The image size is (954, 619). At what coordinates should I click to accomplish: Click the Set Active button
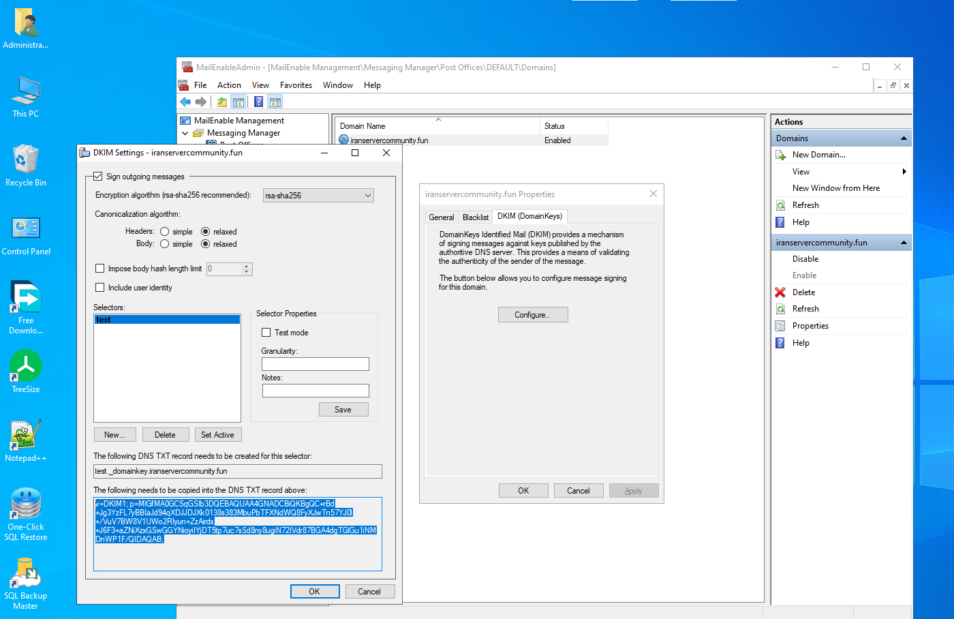(x=217, y=435)
